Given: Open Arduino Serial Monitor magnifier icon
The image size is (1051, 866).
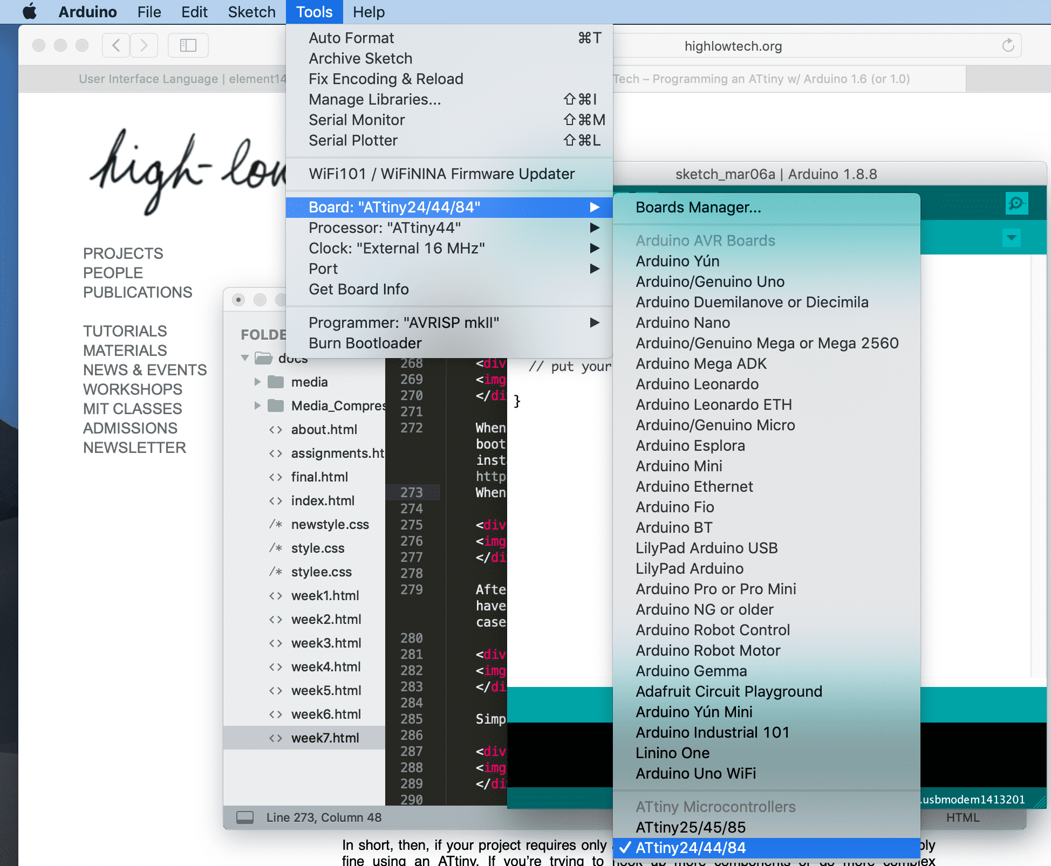Looking at the screenshot, I should 1016,204.
